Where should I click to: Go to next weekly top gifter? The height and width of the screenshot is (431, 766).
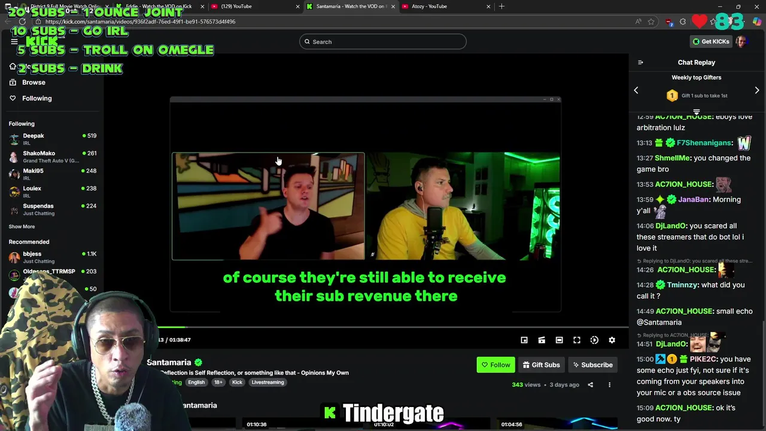[757, 90]
